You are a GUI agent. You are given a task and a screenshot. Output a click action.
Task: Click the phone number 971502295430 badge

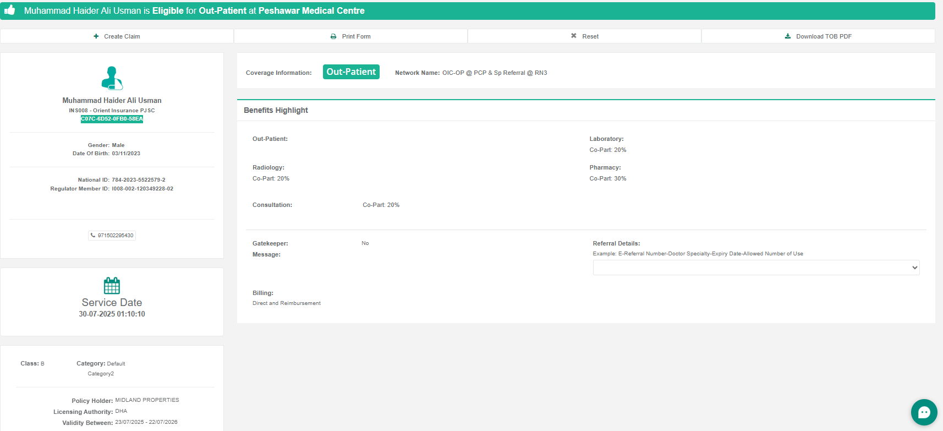[x=112, y=236]
